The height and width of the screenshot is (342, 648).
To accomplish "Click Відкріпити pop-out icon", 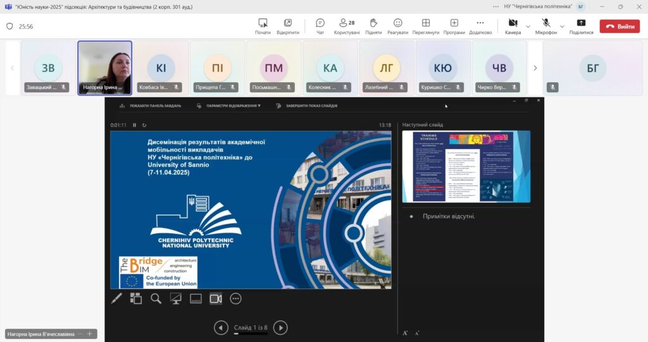I will click(x=288, y=27).
